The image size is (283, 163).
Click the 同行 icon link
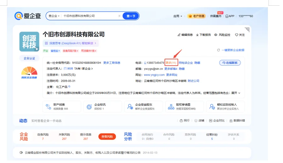point(184,121)
